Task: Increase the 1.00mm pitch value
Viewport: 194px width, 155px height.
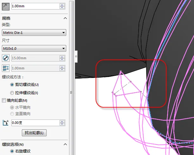Action: pyautogui.click(x=62, y=67)
